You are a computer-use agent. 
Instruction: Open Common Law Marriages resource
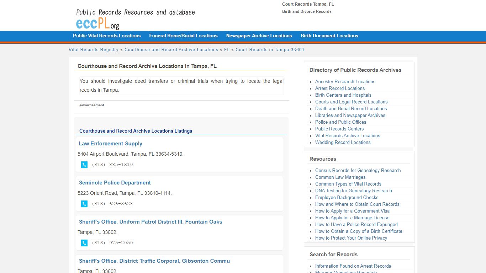click(340, 177)
